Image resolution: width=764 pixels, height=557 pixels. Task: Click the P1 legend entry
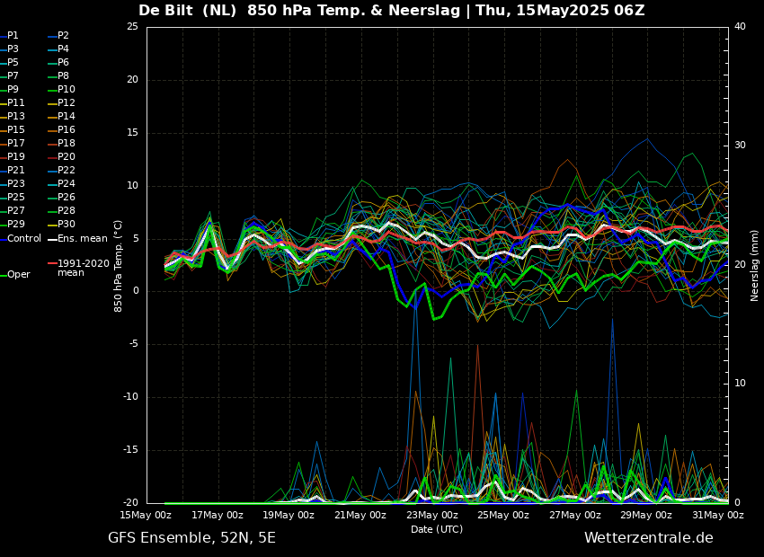[13, 36]
